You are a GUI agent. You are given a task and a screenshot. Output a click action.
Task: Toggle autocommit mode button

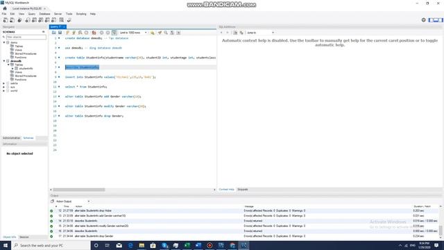[x=114, y=33]
